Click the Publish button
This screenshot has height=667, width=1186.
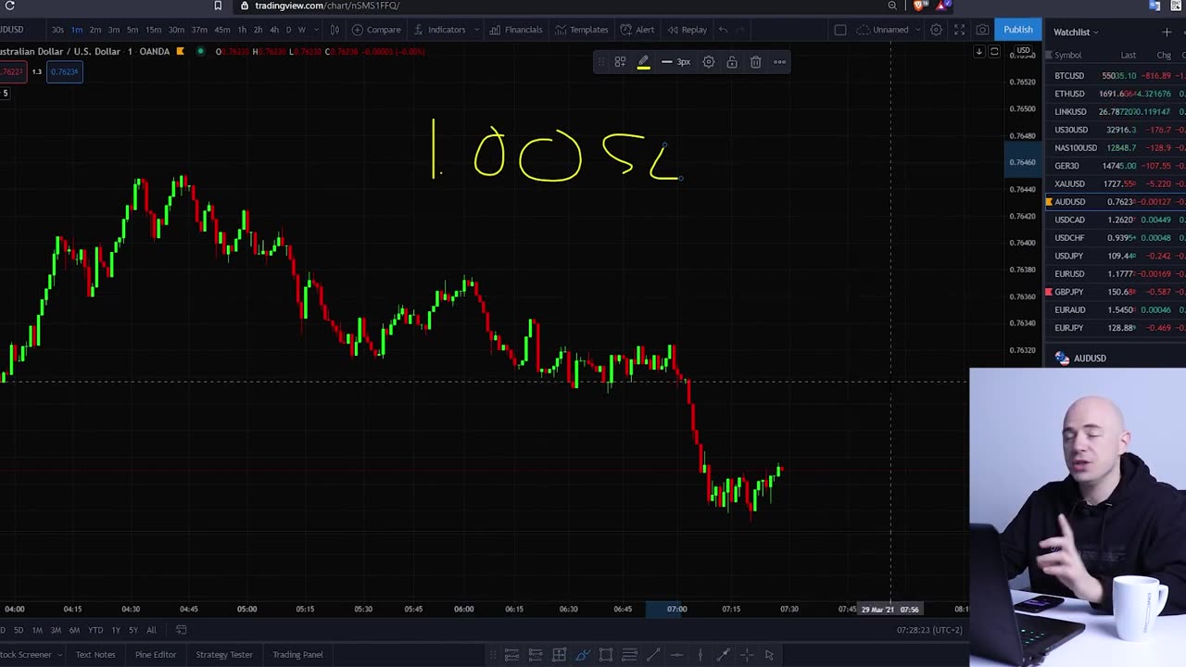pyautogui.click(x=1017, y=30)
